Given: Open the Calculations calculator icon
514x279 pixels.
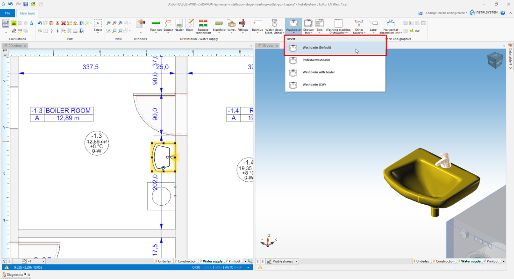Looking at the screenshot, I should [x=6, y=23].
